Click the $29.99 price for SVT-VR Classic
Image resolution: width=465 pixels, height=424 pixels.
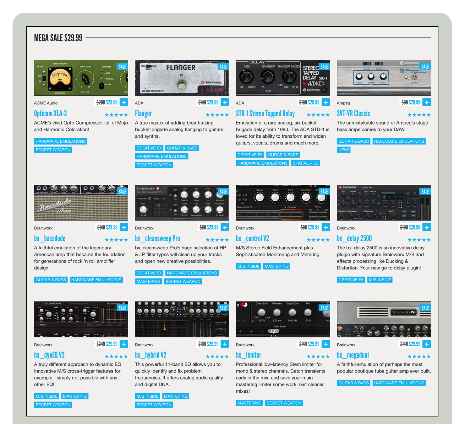pyautogui.click(x=415, y=102)
